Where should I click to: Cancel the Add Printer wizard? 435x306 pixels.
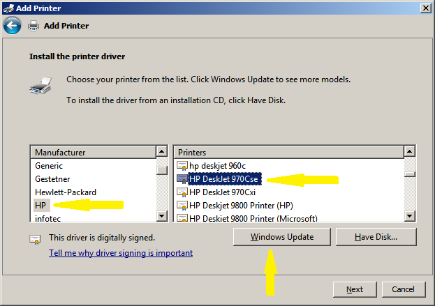(404, 289)
